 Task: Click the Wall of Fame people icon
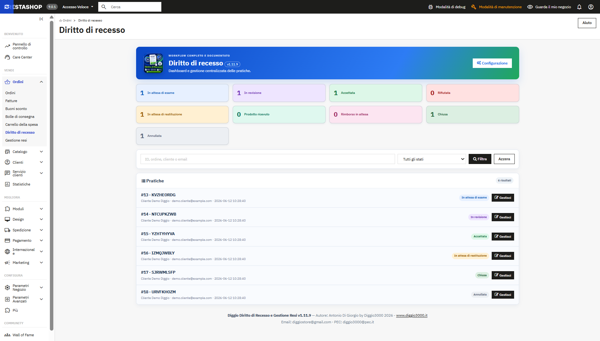(x=8, y=335)
